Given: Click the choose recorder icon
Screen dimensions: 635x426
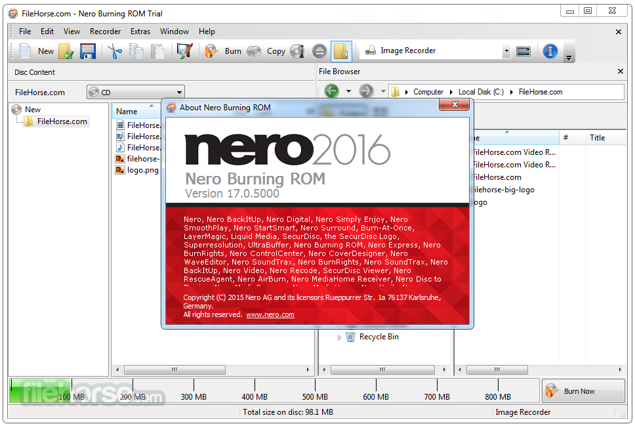Looking at the screenshot, I should tap(523, 51).
